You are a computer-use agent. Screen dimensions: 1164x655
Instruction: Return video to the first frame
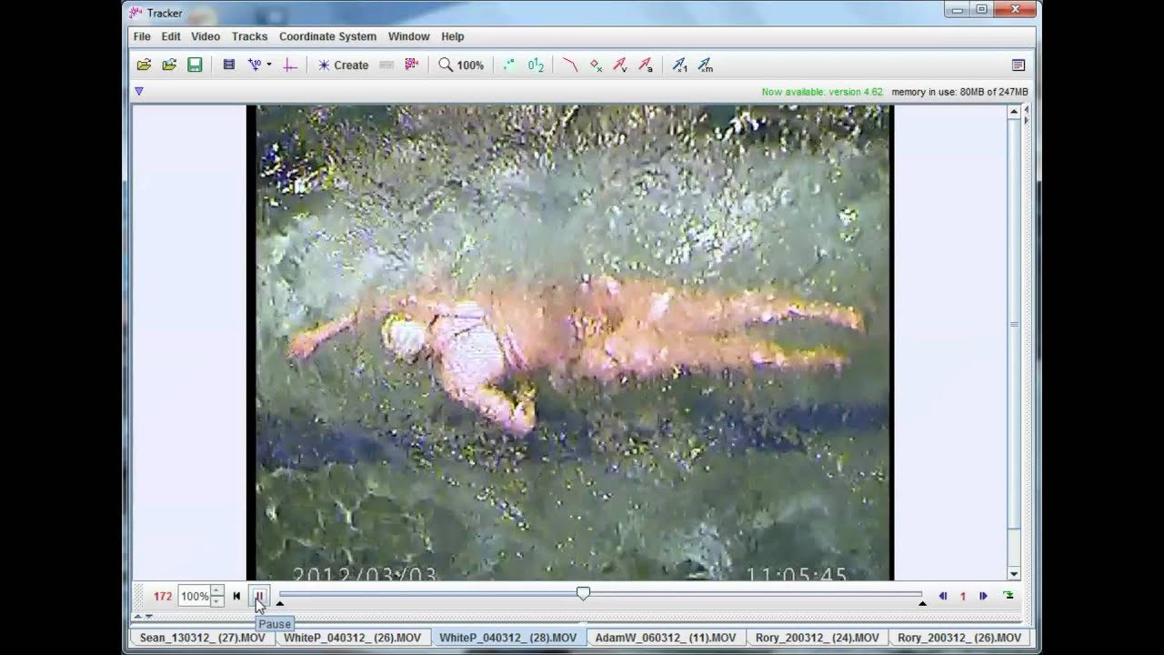click(236, 597)
